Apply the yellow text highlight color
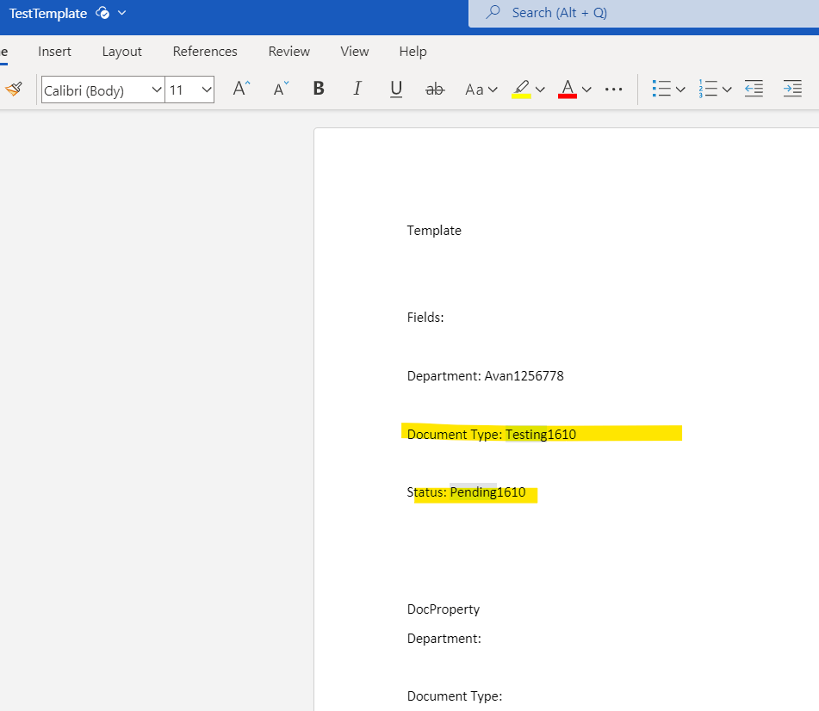 point(521,90)
